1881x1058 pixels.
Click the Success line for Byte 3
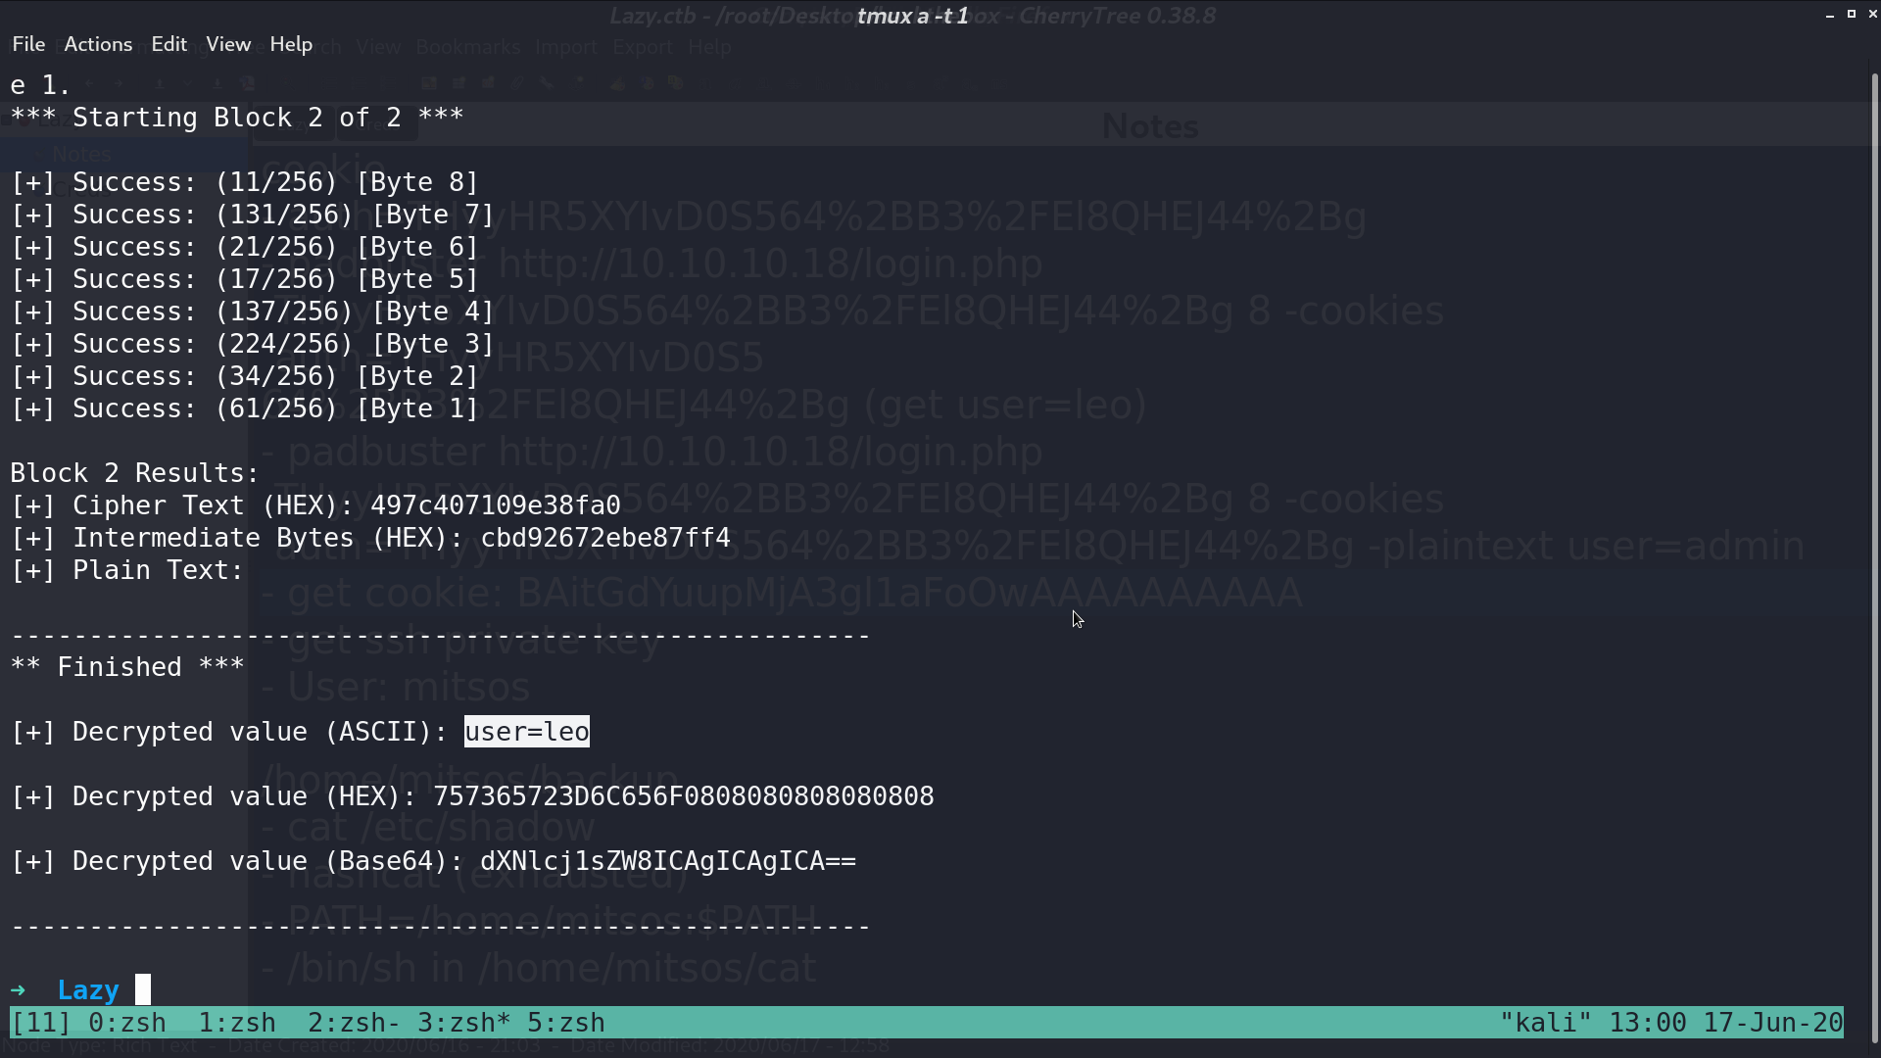point(253,344)
